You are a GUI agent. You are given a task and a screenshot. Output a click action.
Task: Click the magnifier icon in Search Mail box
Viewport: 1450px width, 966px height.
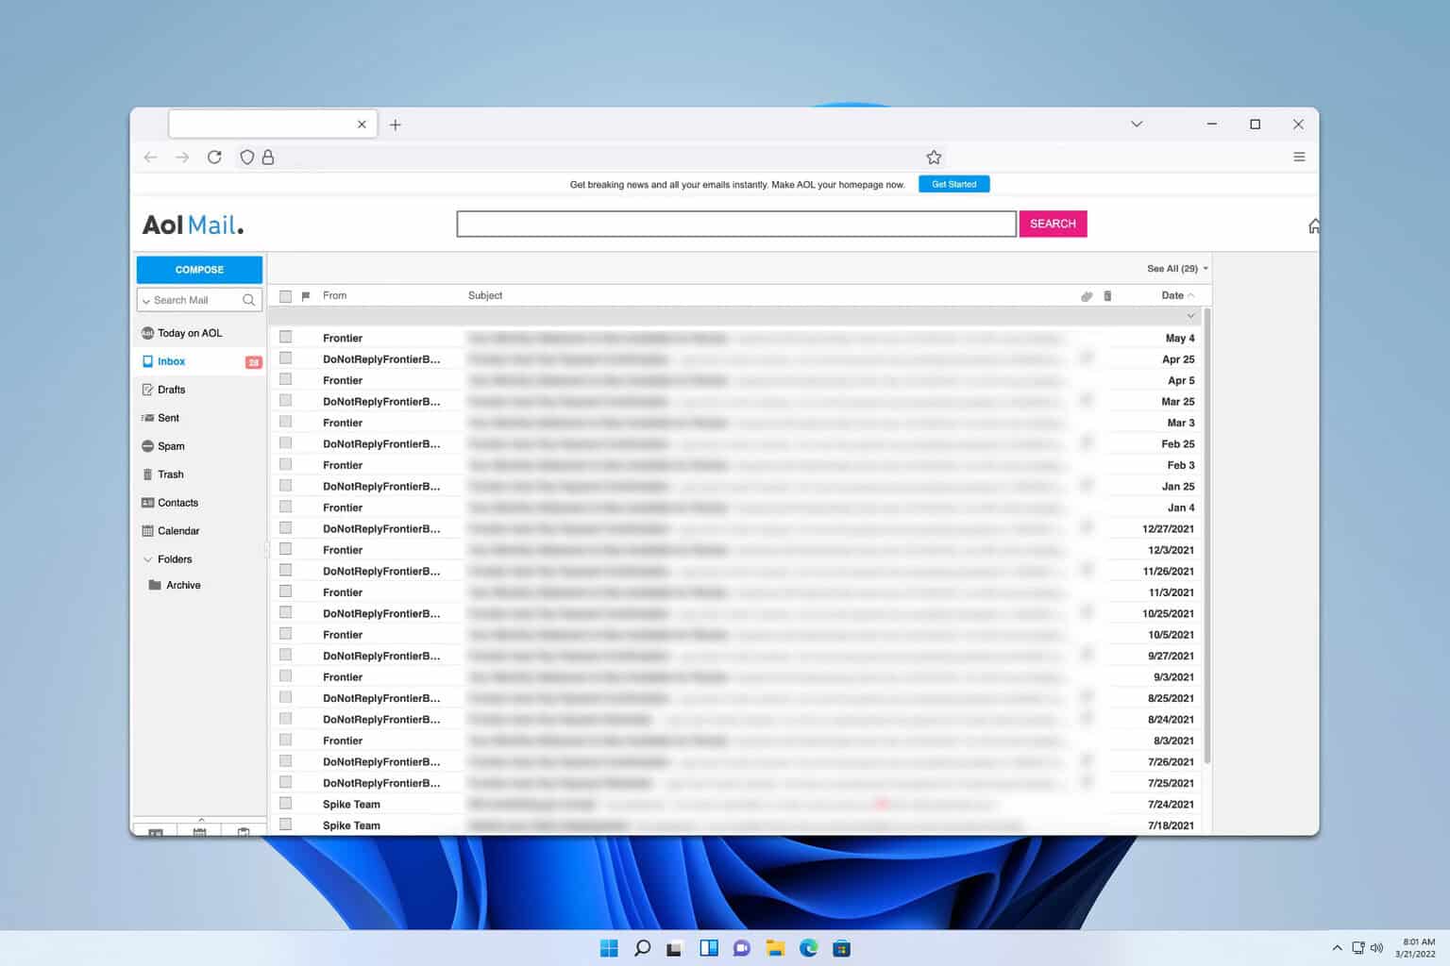pyautogui.click(x=248, y=300)
